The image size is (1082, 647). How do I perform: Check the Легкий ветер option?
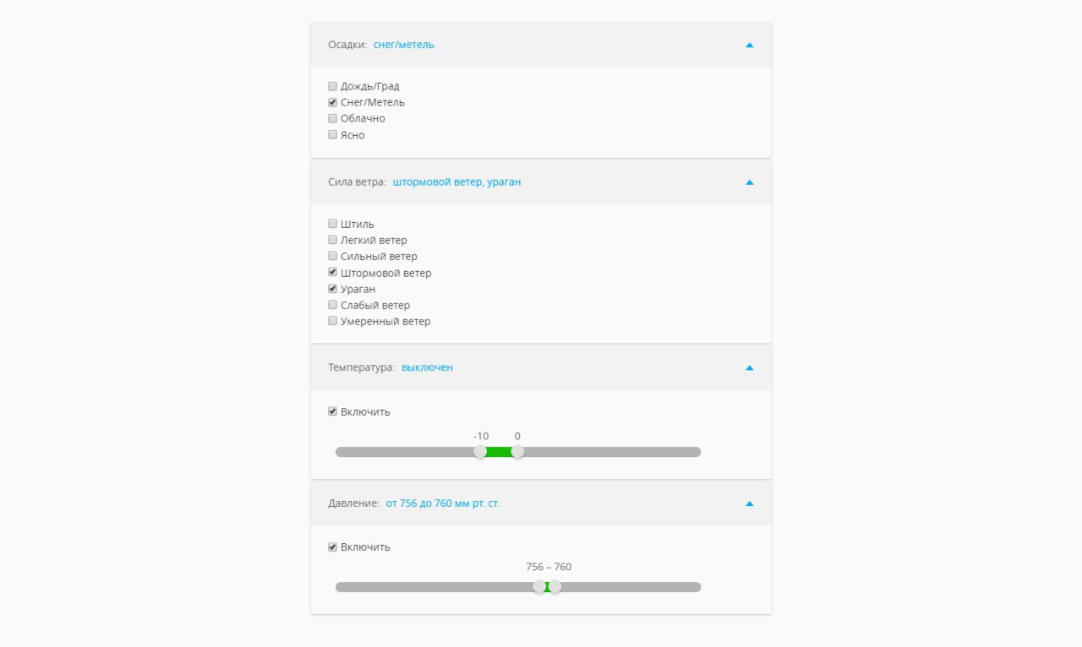tap(332, 240)
